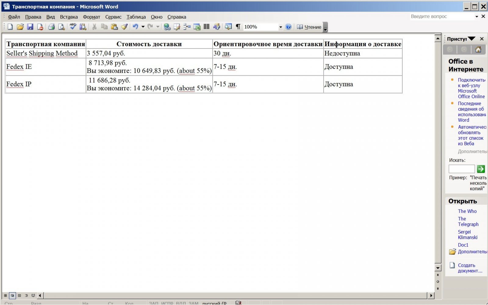Open a file with the folder icon

[x=20, y=27]
